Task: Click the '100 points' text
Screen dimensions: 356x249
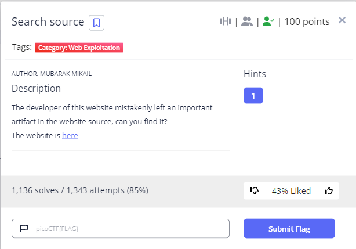Action: point(307,22)
